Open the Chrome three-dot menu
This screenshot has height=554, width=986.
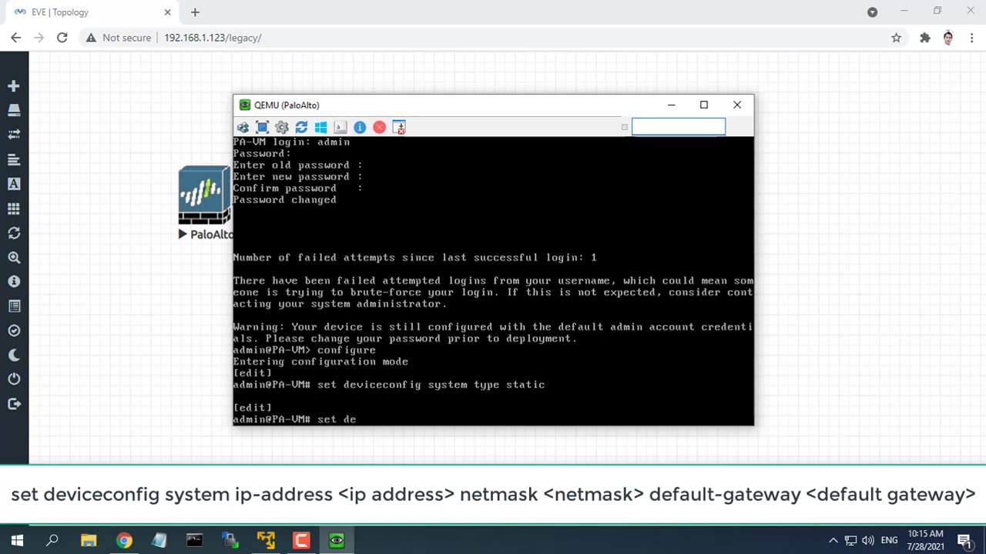[971, 38]
